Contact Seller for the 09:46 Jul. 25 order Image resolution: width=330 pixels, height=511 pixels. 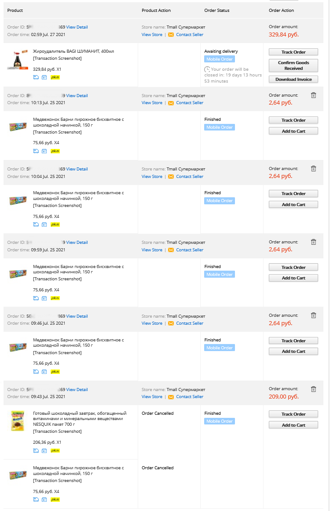click(190, 323)
